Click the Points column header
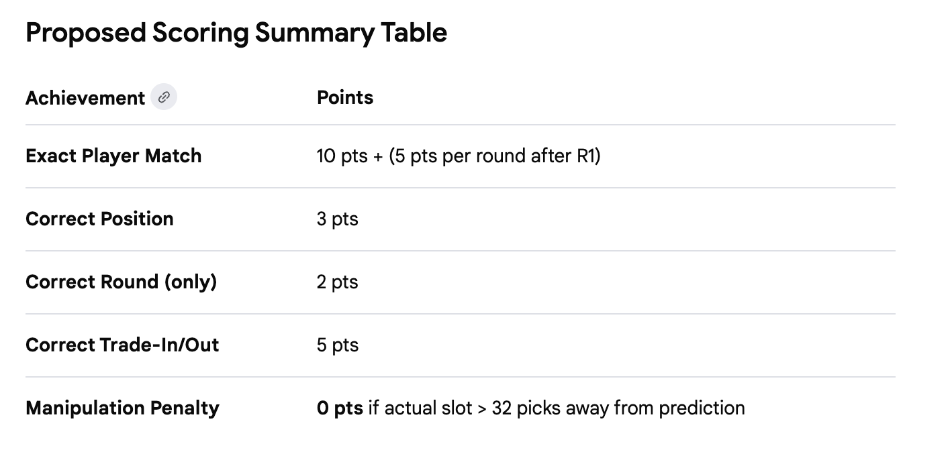Viewport: 952px width, 452px height. point(344,97)
